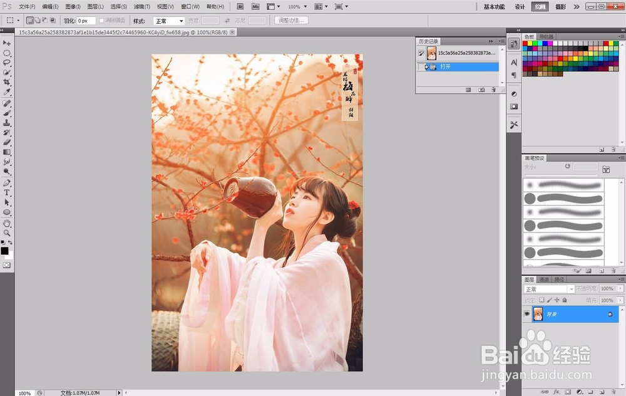Select the Spot Healing Brush tool
The image size is (626, 396).
pyautogui.click(x=7, y=103)
